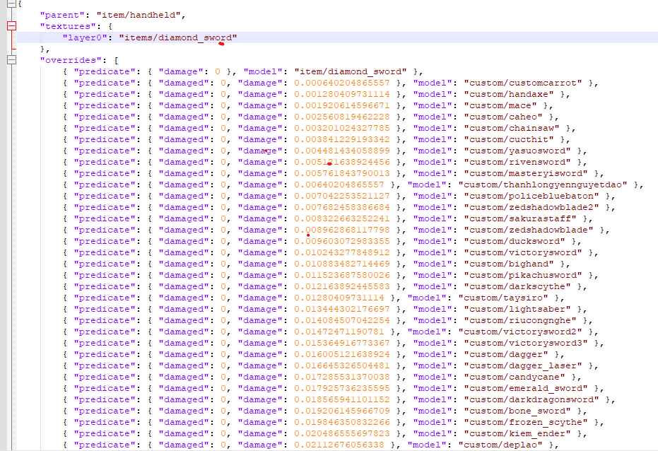Screen dimensions: 658x451
Task: Click the "custom/chainsaw" model string
Action: [x=512, y=129]
